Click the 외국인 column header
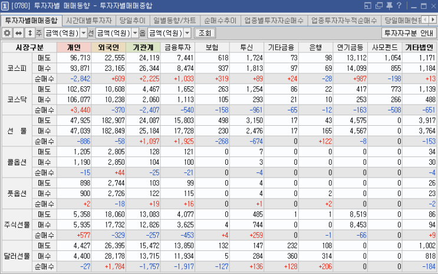This screenshot has width=438, height=274. [x=108, y=47]
